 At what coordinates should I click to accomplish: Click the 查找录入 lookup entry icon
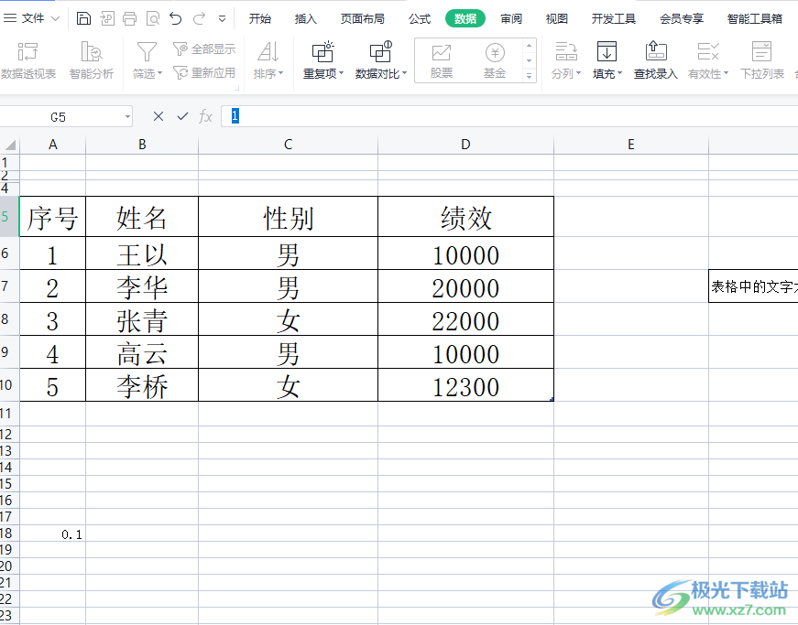tap(656, 52)
